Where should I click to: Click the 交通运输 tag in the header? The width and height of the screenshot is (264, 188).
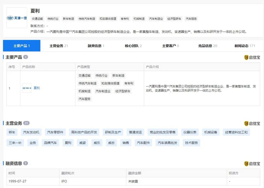point(37,19)
